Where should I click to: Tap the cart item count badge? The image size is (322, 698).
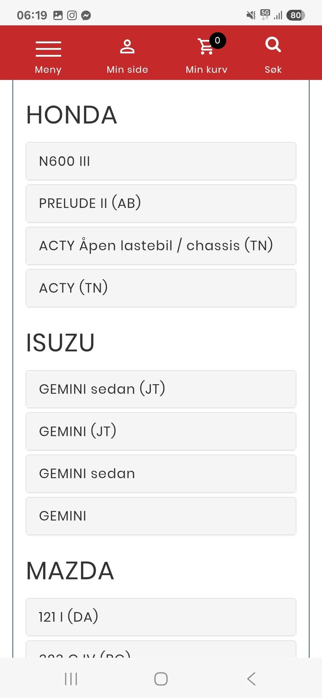pos(217,41)
